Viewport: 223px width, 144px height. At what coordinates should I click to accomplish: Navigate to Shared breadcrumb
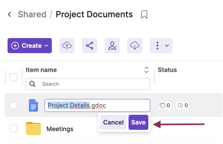pos(32,14)
